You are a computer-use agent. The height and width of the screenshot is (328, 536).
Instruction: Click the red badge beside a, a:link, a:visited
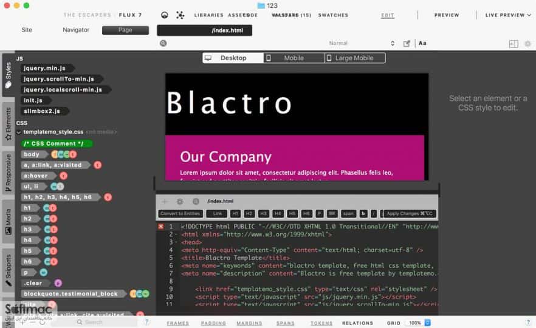pos(98,165)
